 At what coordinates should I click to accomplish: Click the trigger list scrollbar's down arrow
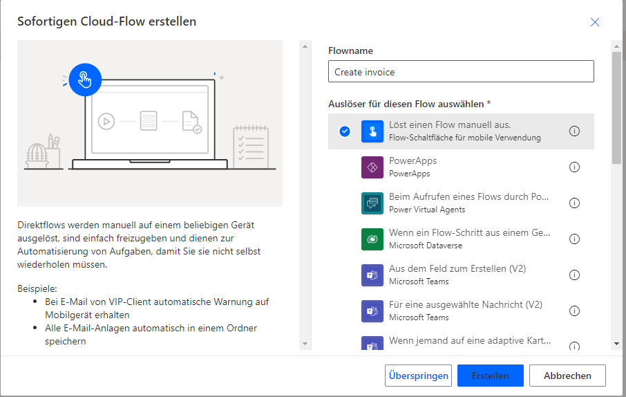616,344
